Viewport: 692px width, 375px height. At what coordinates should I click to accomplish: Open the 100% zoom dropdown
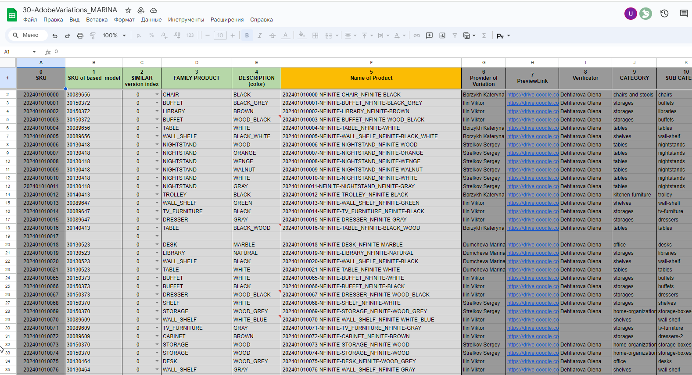[x=114, y=36]
